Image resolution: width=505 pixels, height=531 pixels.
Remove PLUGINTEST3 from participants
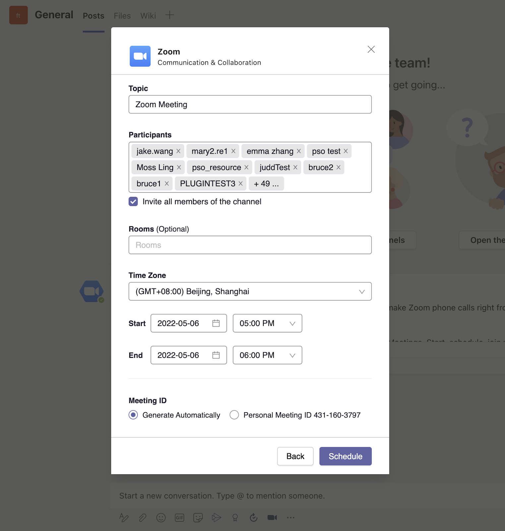tap(241, 184)
